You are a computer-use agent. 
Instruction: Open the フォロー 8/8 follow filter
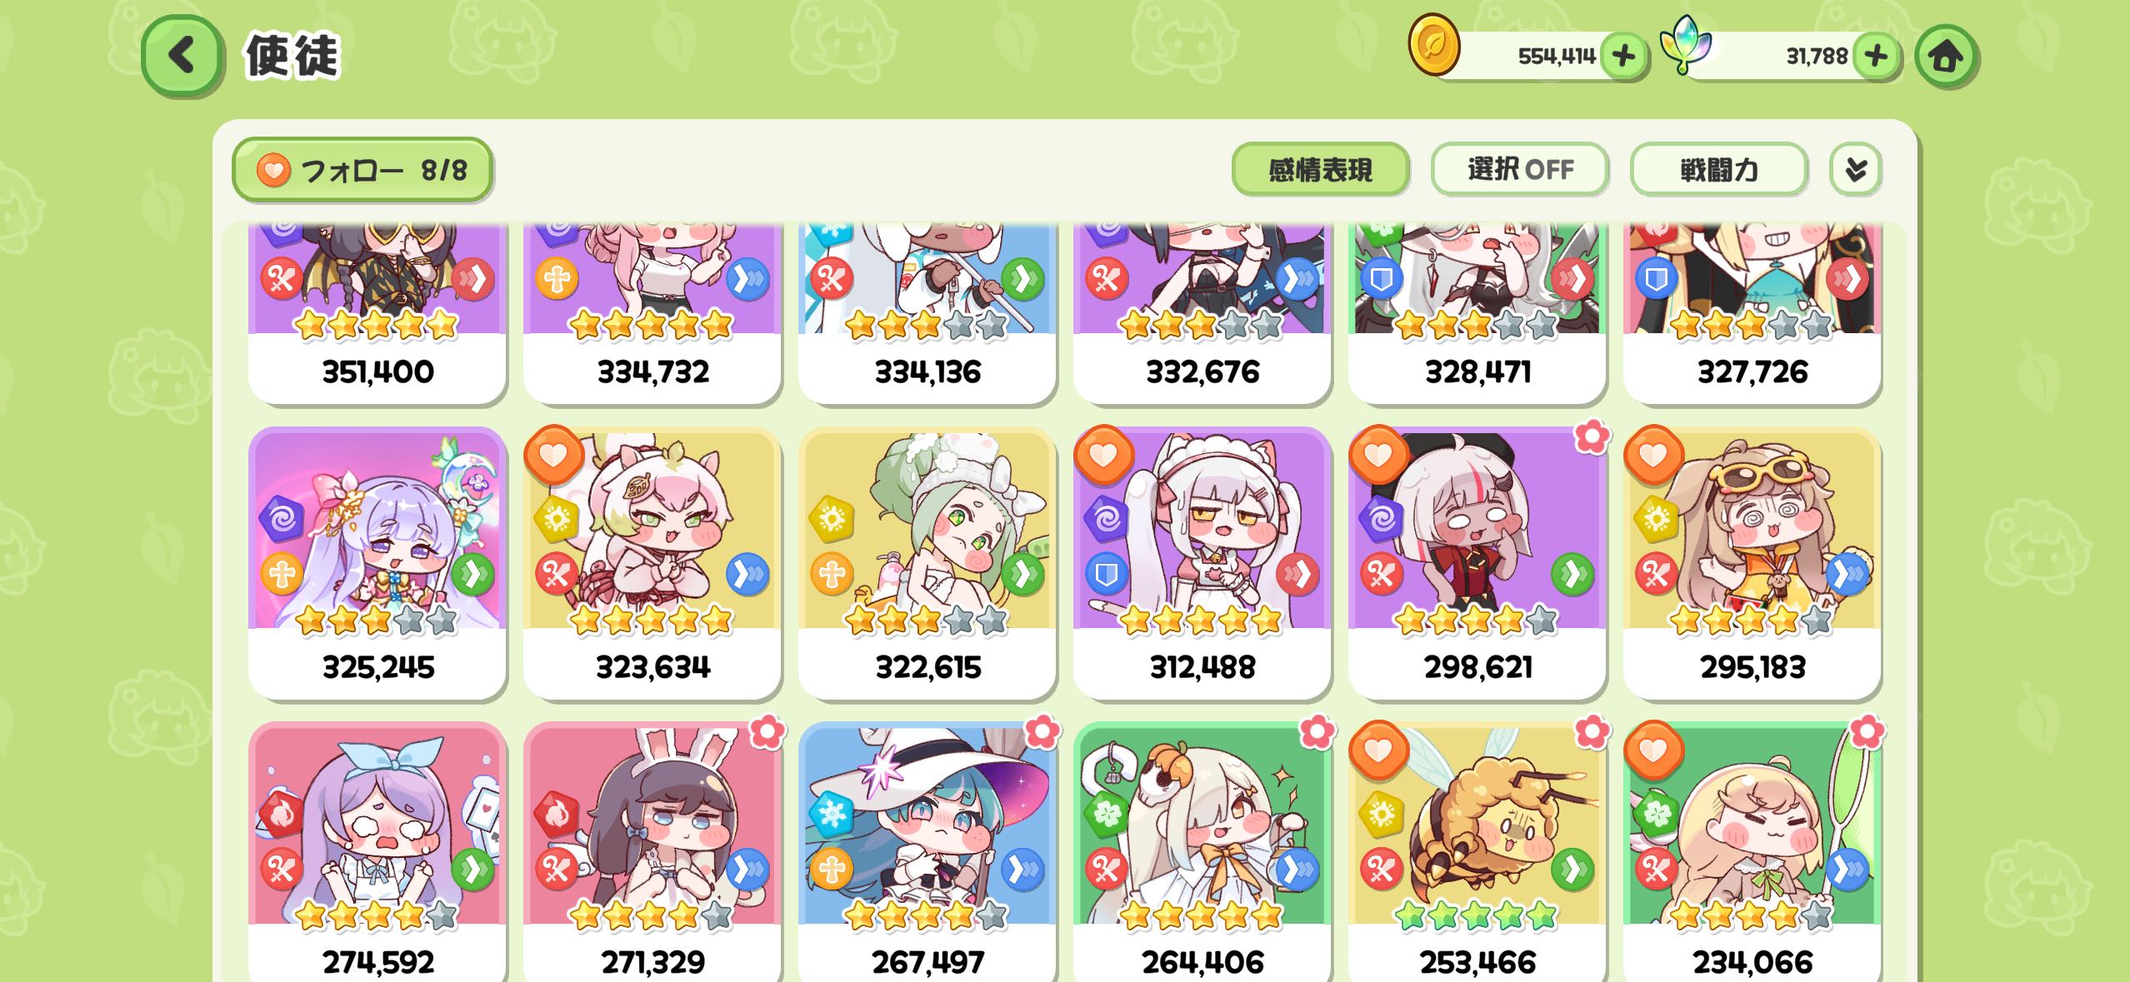click(362, 170)
